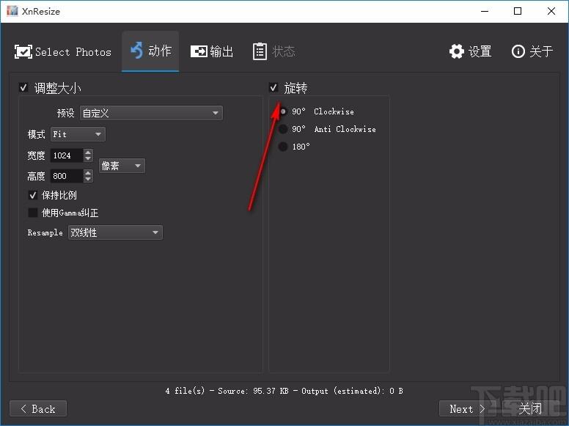Open the 模式 Fit dropdown
This screenshot has width=569, height=426.
[x=78, y=134]
